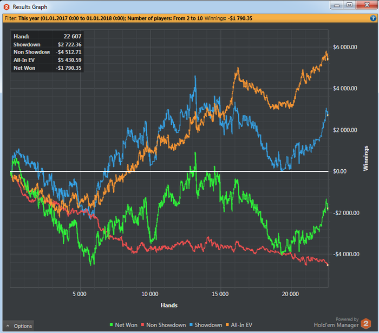The width and height of the screenshot is (379, 333).
Task: Toggle the Net Won legend entry
Action: [123, 325]
